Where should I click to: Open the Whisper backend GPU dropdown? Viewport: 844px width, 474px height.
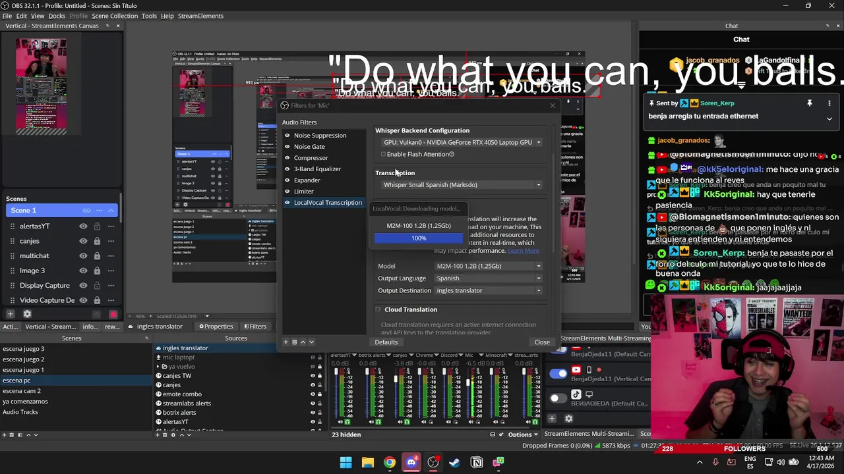pos(462,142)
